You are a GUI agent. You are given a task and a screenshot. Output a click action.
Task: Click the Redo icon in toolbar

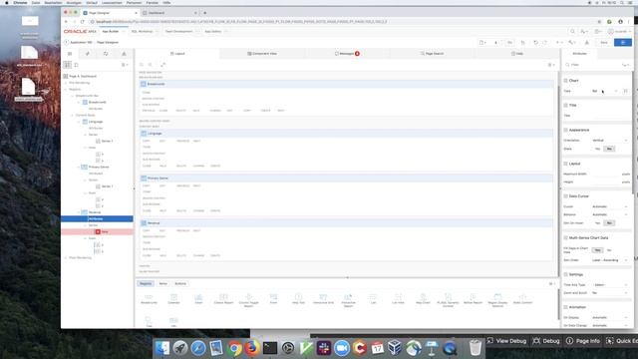(545, 42)
